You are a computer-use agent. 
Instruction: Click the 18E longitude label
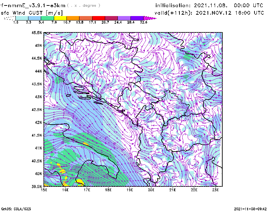pos(108,190)
